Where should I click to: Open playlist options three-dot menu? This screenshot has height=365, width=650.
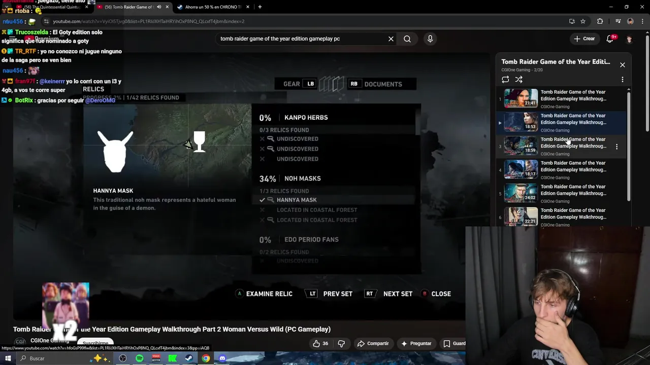pos(623,80)
